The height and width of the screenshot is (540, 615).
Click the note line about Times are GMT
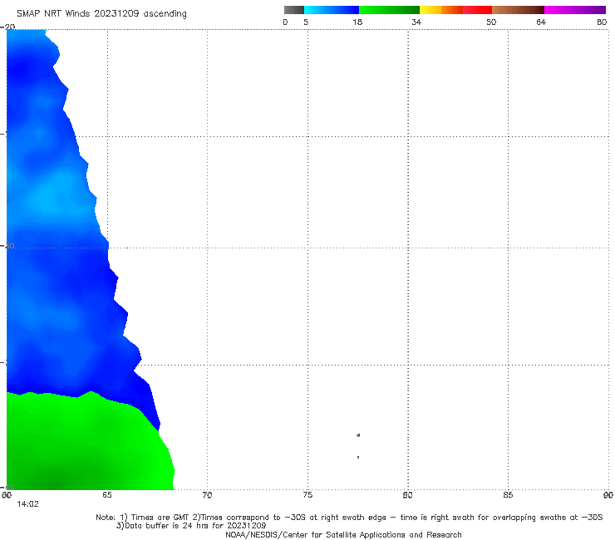click(349, 518)
